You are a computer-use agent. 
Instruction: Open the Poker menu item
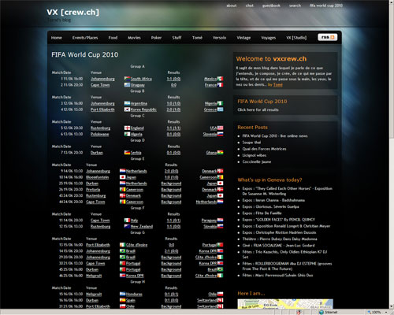pos(156,38)
